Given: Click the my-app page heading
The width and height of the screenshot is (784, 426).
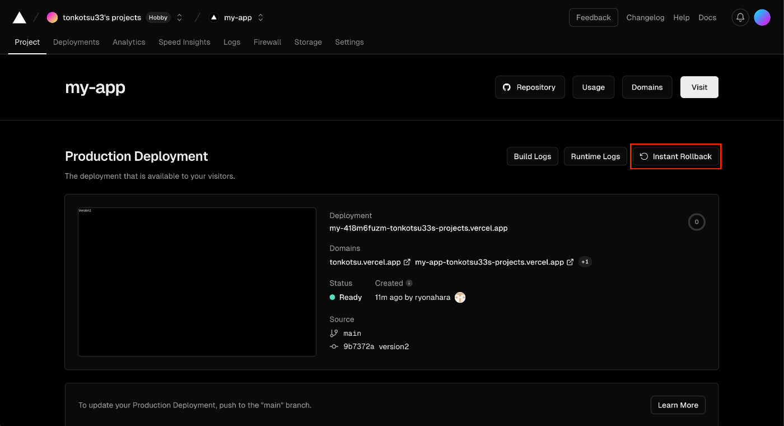Looking at the screenshot, I should 95,87.
